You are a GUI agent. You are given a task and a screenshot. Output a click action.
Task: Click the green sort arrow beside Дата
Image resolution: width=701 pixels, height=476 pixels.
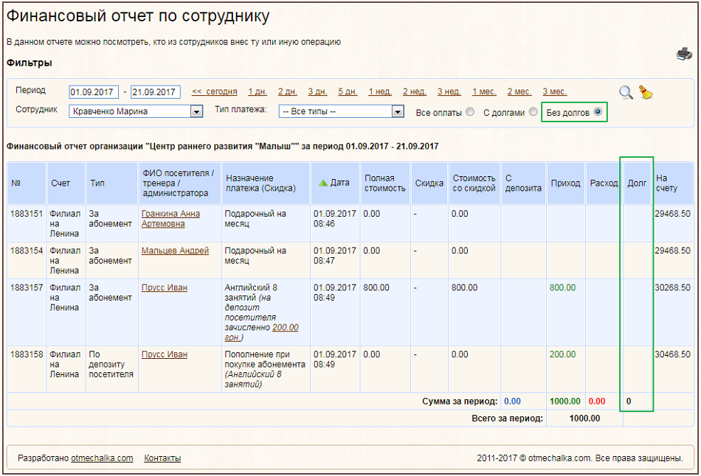click(x=322, y=183)
